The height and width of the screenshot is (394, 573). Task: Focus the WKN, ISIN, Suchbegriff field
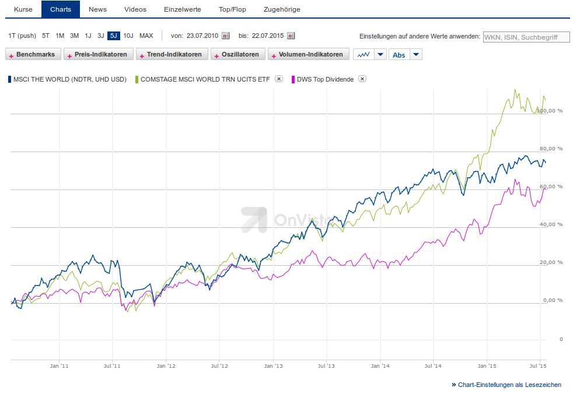click(x=526, y=37)
